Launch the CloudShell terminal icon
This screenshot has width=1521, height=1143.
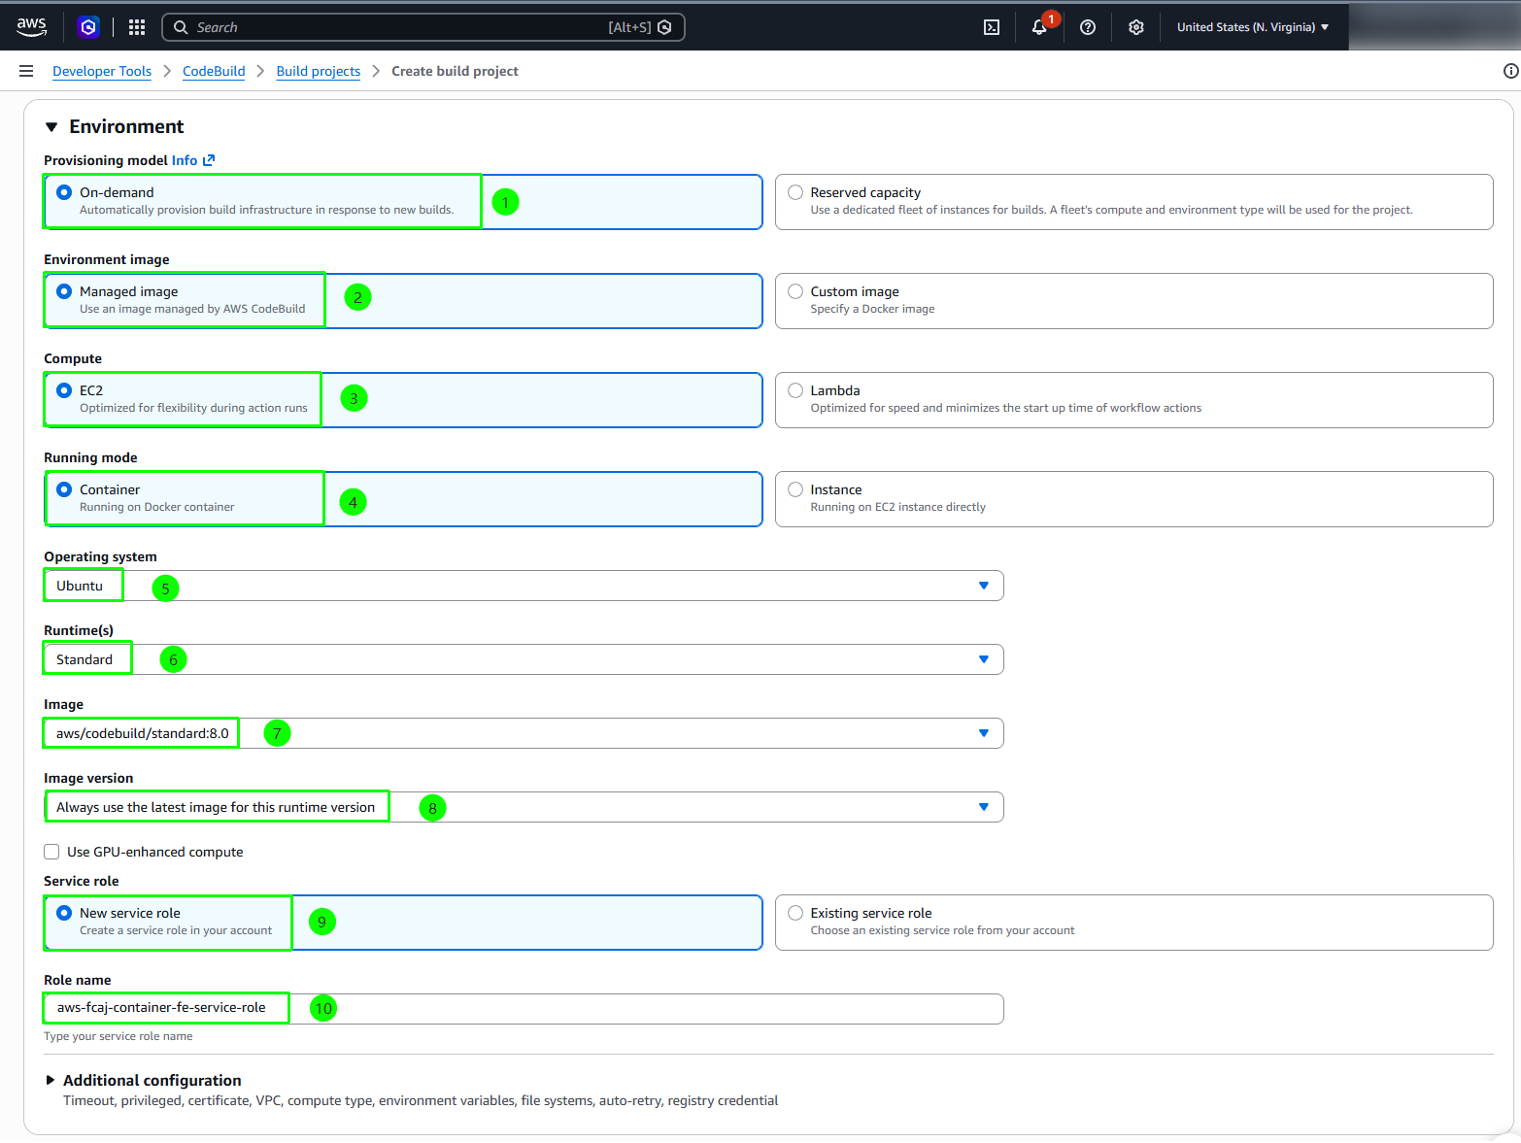pos(992,27)
